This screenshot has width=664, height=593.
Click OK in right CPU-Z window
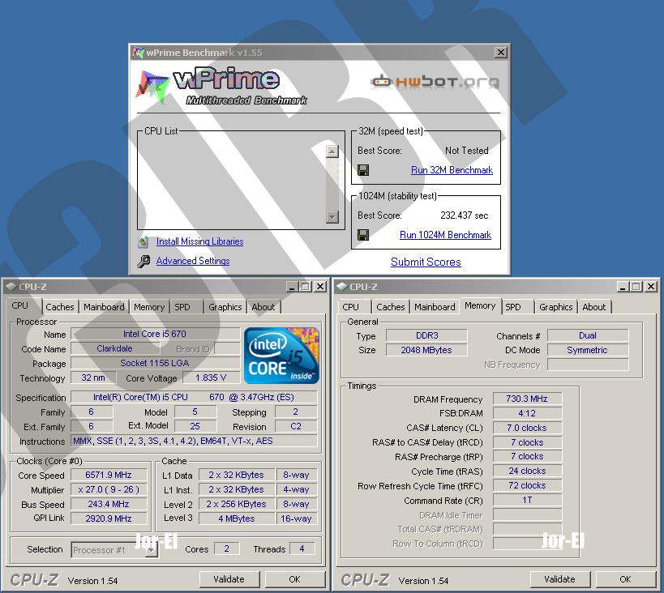coord(625,579)
